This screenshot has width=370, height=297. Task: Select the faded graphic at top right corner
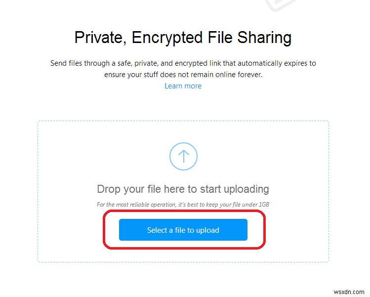click(x=280, y=5)
